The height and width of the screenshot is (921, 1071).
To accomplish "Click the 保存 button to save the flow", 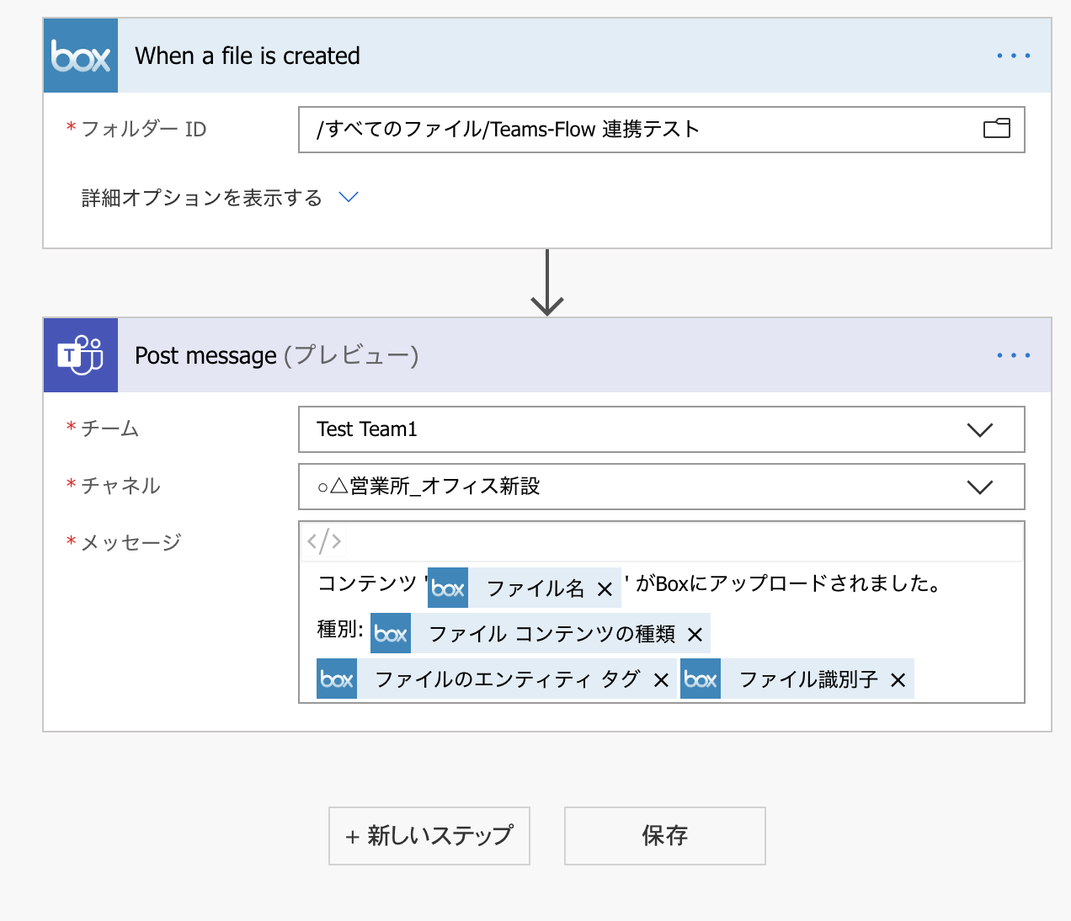I will [x=664, y=835].
